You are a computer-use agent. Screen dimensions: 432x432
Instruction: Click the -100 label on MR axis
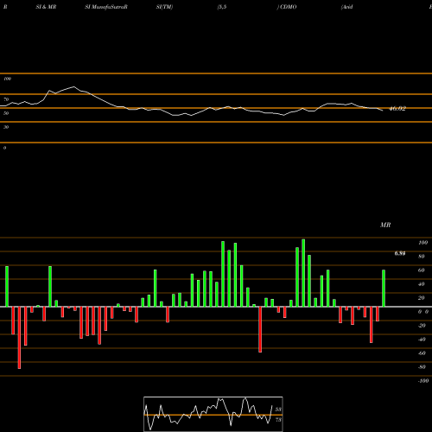423,381
